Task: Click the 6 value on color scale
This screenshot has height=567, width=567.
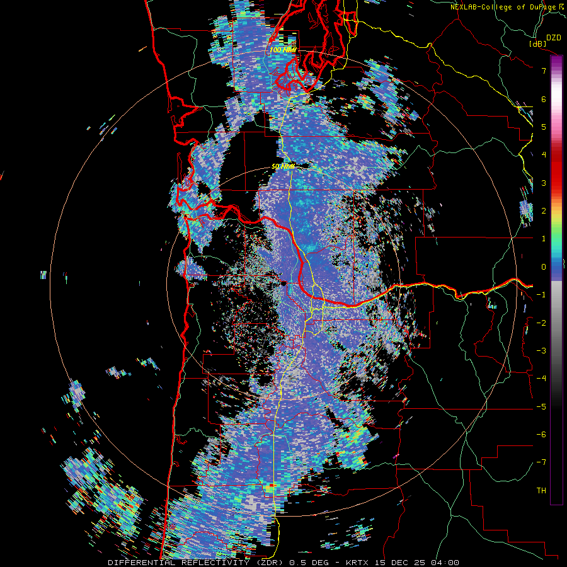Action: 544,99
